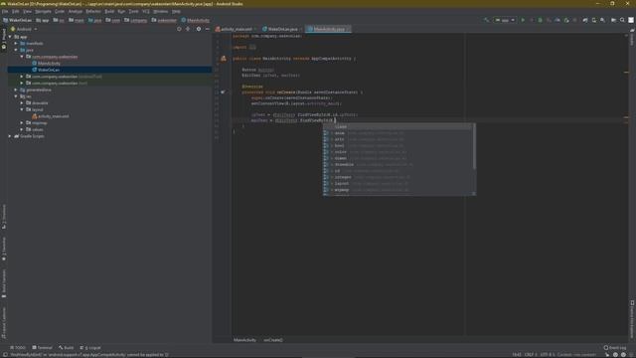Expand the manifests folder
636x358 pixels.
coord(16,44)
